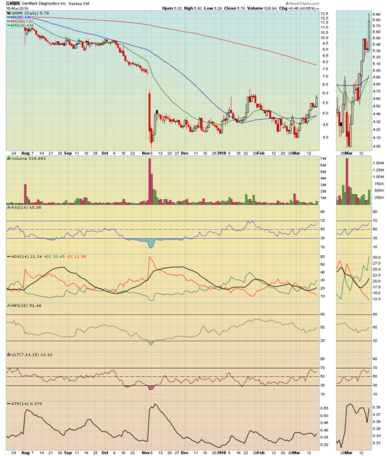
Task: Click the 5.90 tick on the zoomed price axis
Action: (x=377, y=14)
